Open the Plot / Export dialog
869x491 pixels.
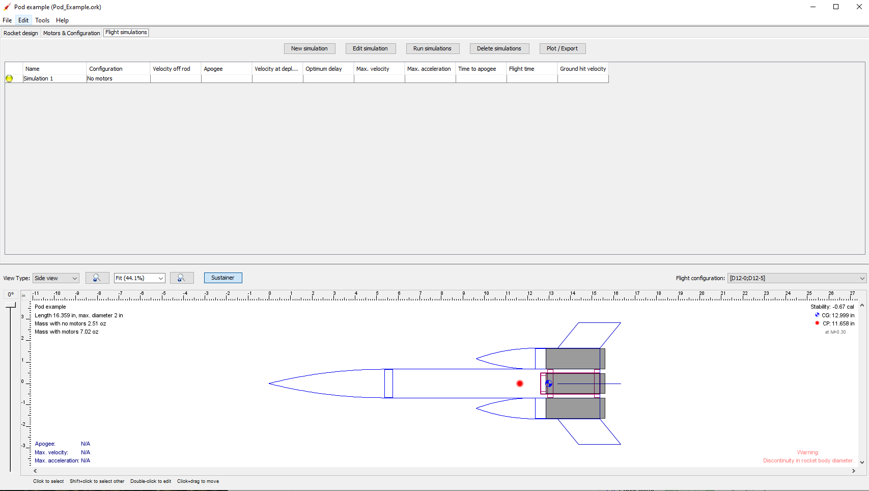[562, 48]
